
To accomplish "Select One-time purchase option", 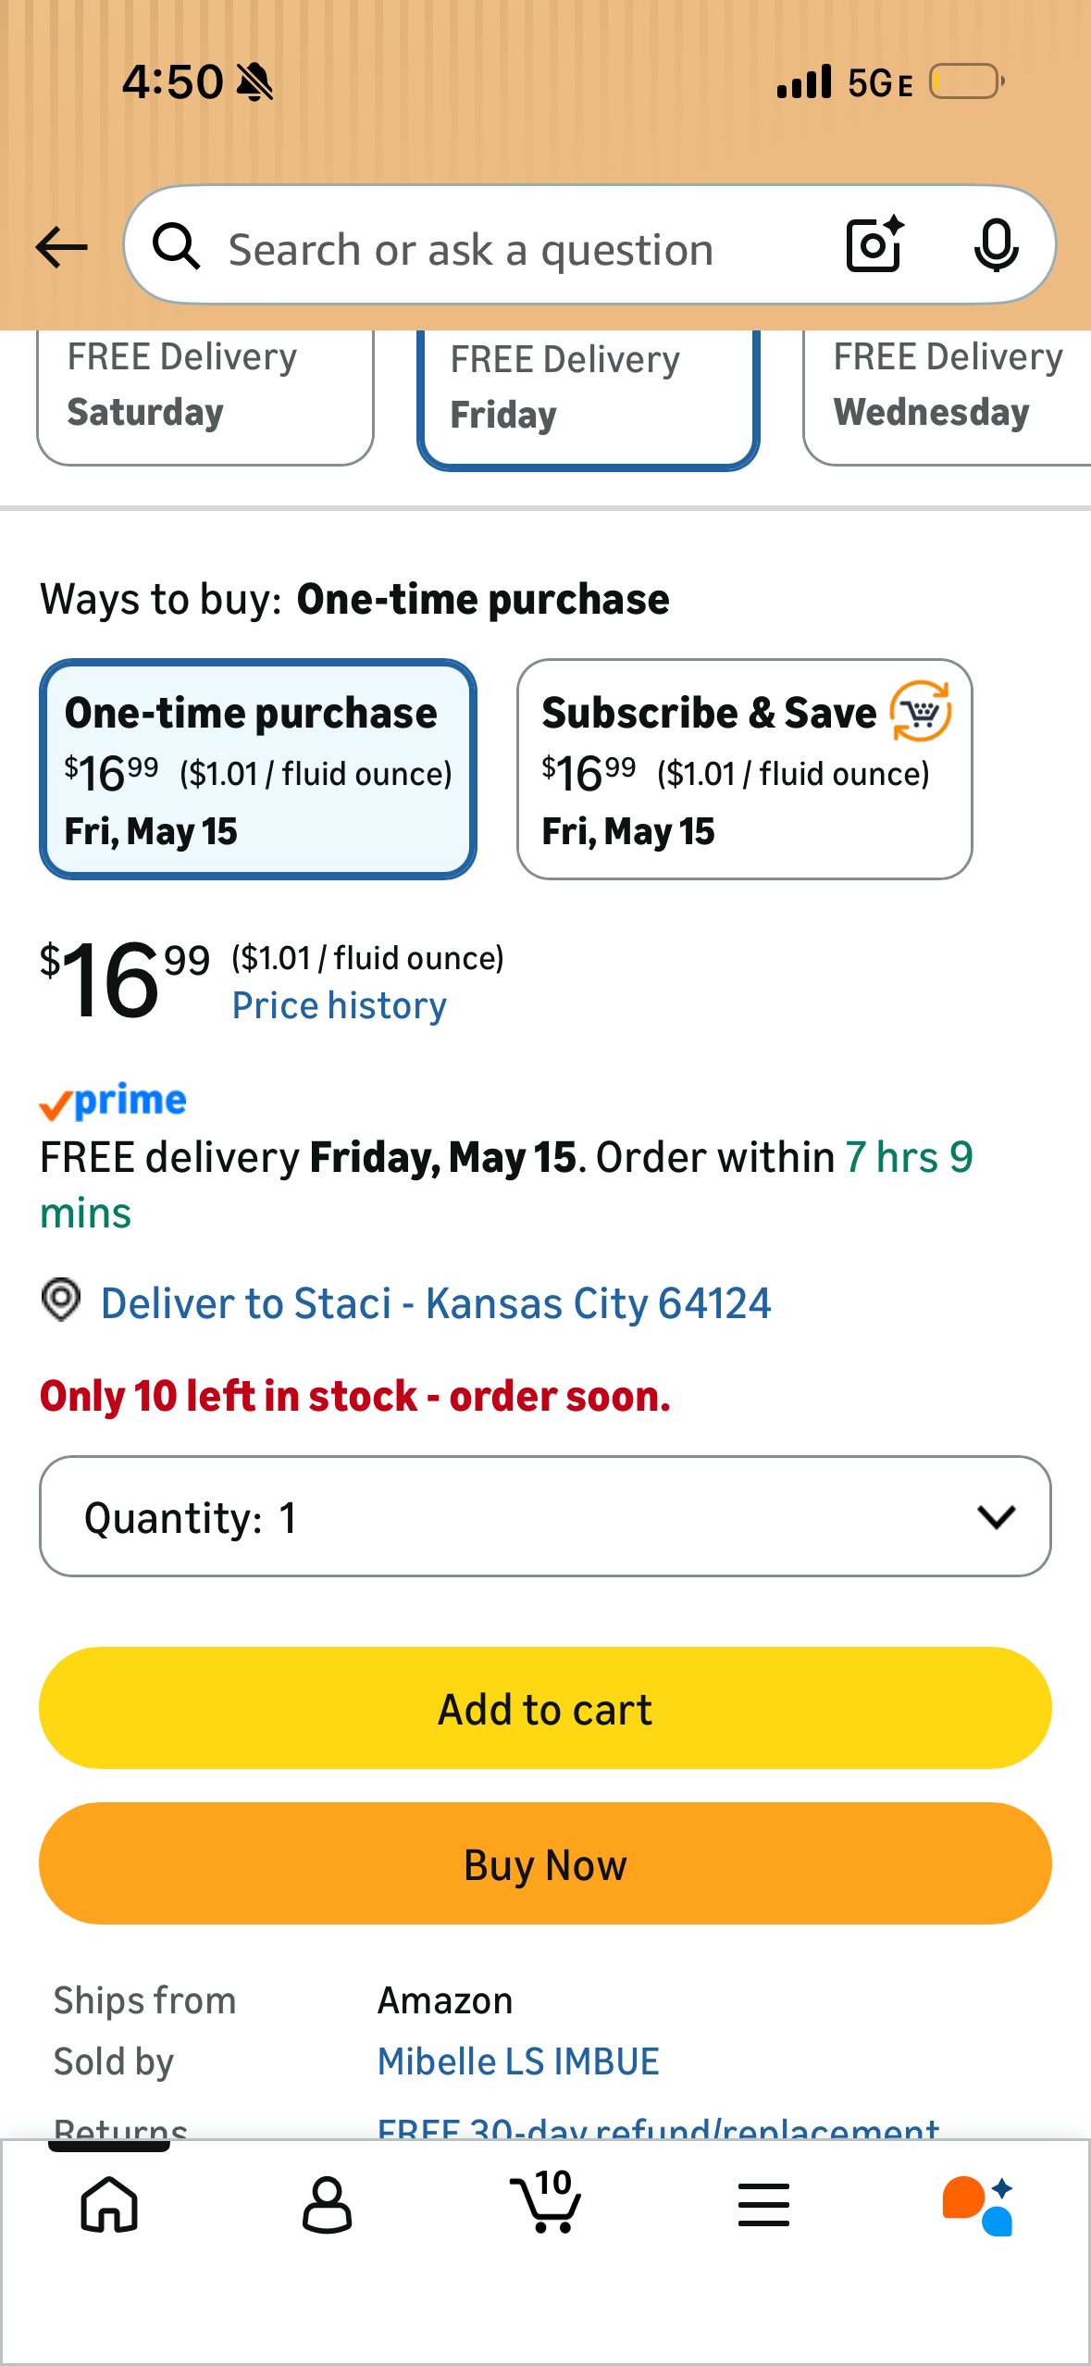I will [x=258, y=769].
